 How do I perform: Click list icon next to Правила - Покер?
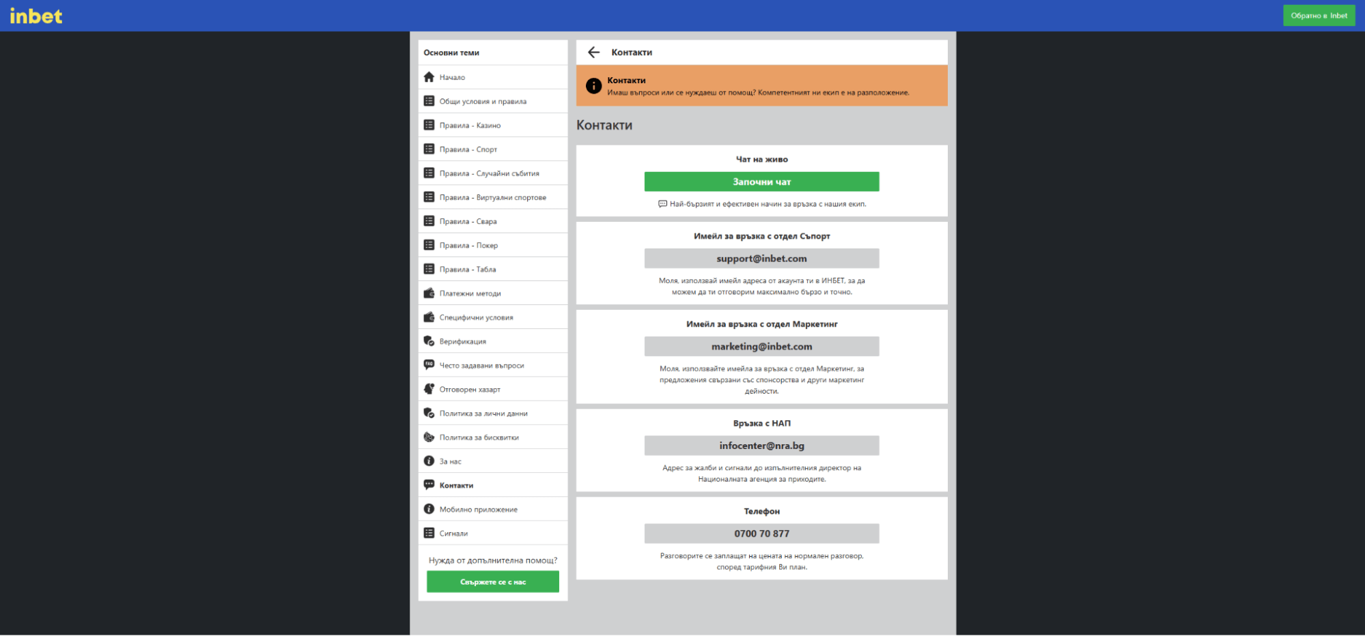click(x=429, y=245)
